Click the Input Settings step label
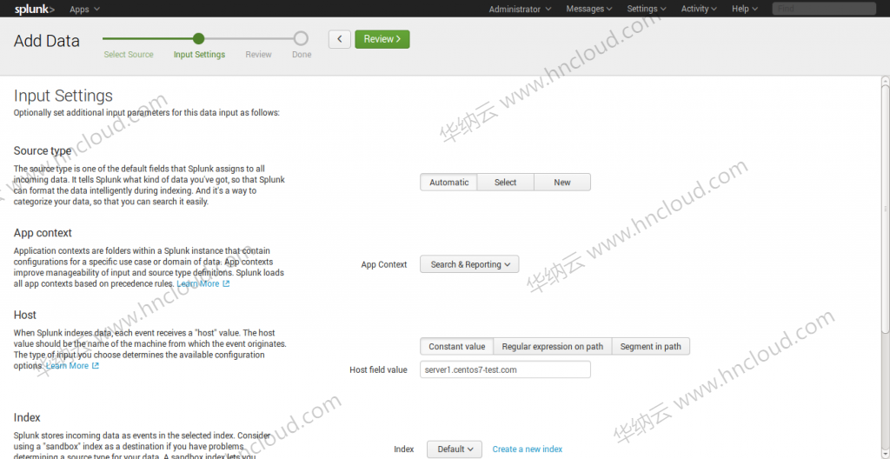890x459 pixels. pos(199,55)
